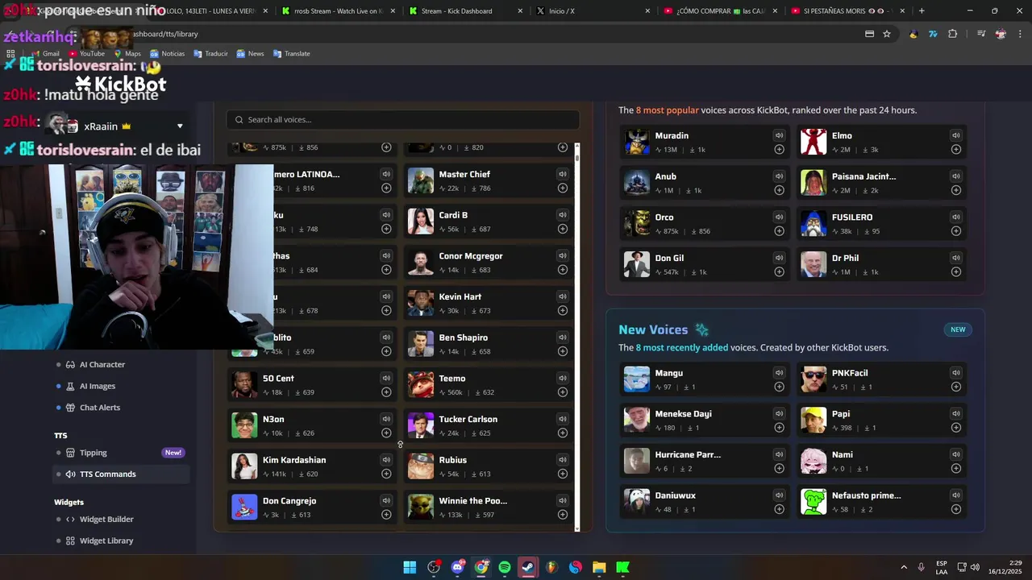This screenshot has height=580, width=1032.
Task: Switch to the SI PESTAÑEAS MORIS tab
Action: point(847,11)
